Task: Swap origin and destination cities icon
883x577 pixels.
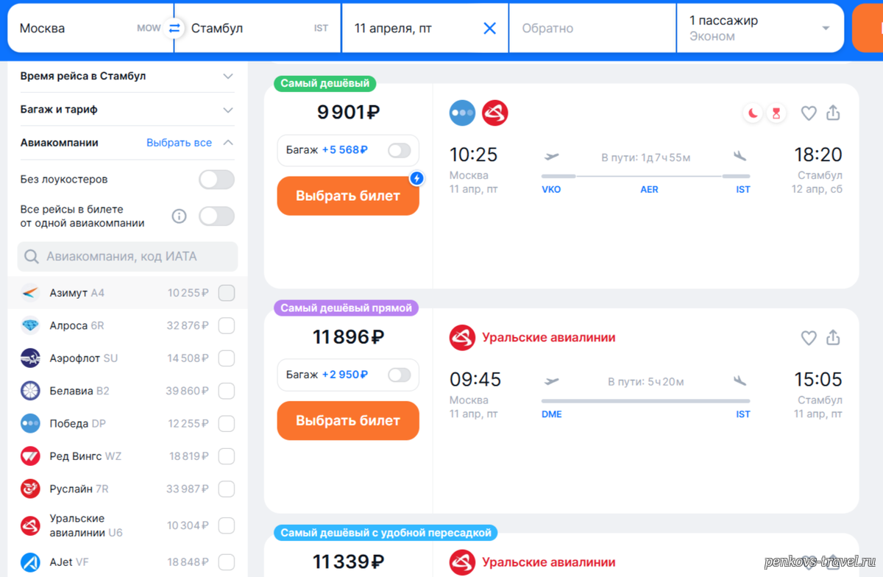Action: pos(174,29)
